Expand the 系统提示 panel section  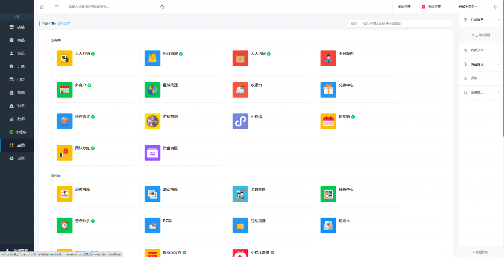pyautogui.click(x=481, y=93)
